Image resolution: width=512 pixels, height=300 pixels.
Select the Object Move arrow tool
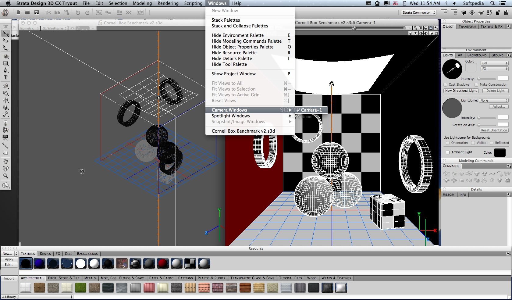pos(5,33)
